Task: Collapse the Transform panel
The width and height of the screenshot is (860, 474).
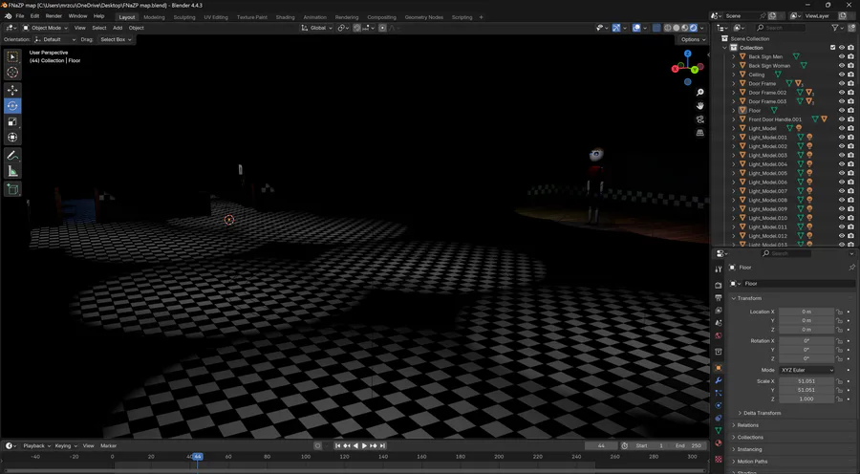Action: click(x=749, y=298)
